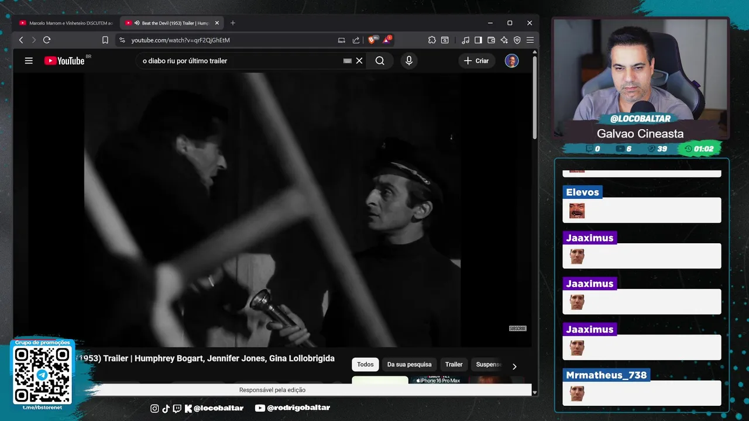Click the Criar create button
This screenshot has width=749, height=421.
[476, 61]
